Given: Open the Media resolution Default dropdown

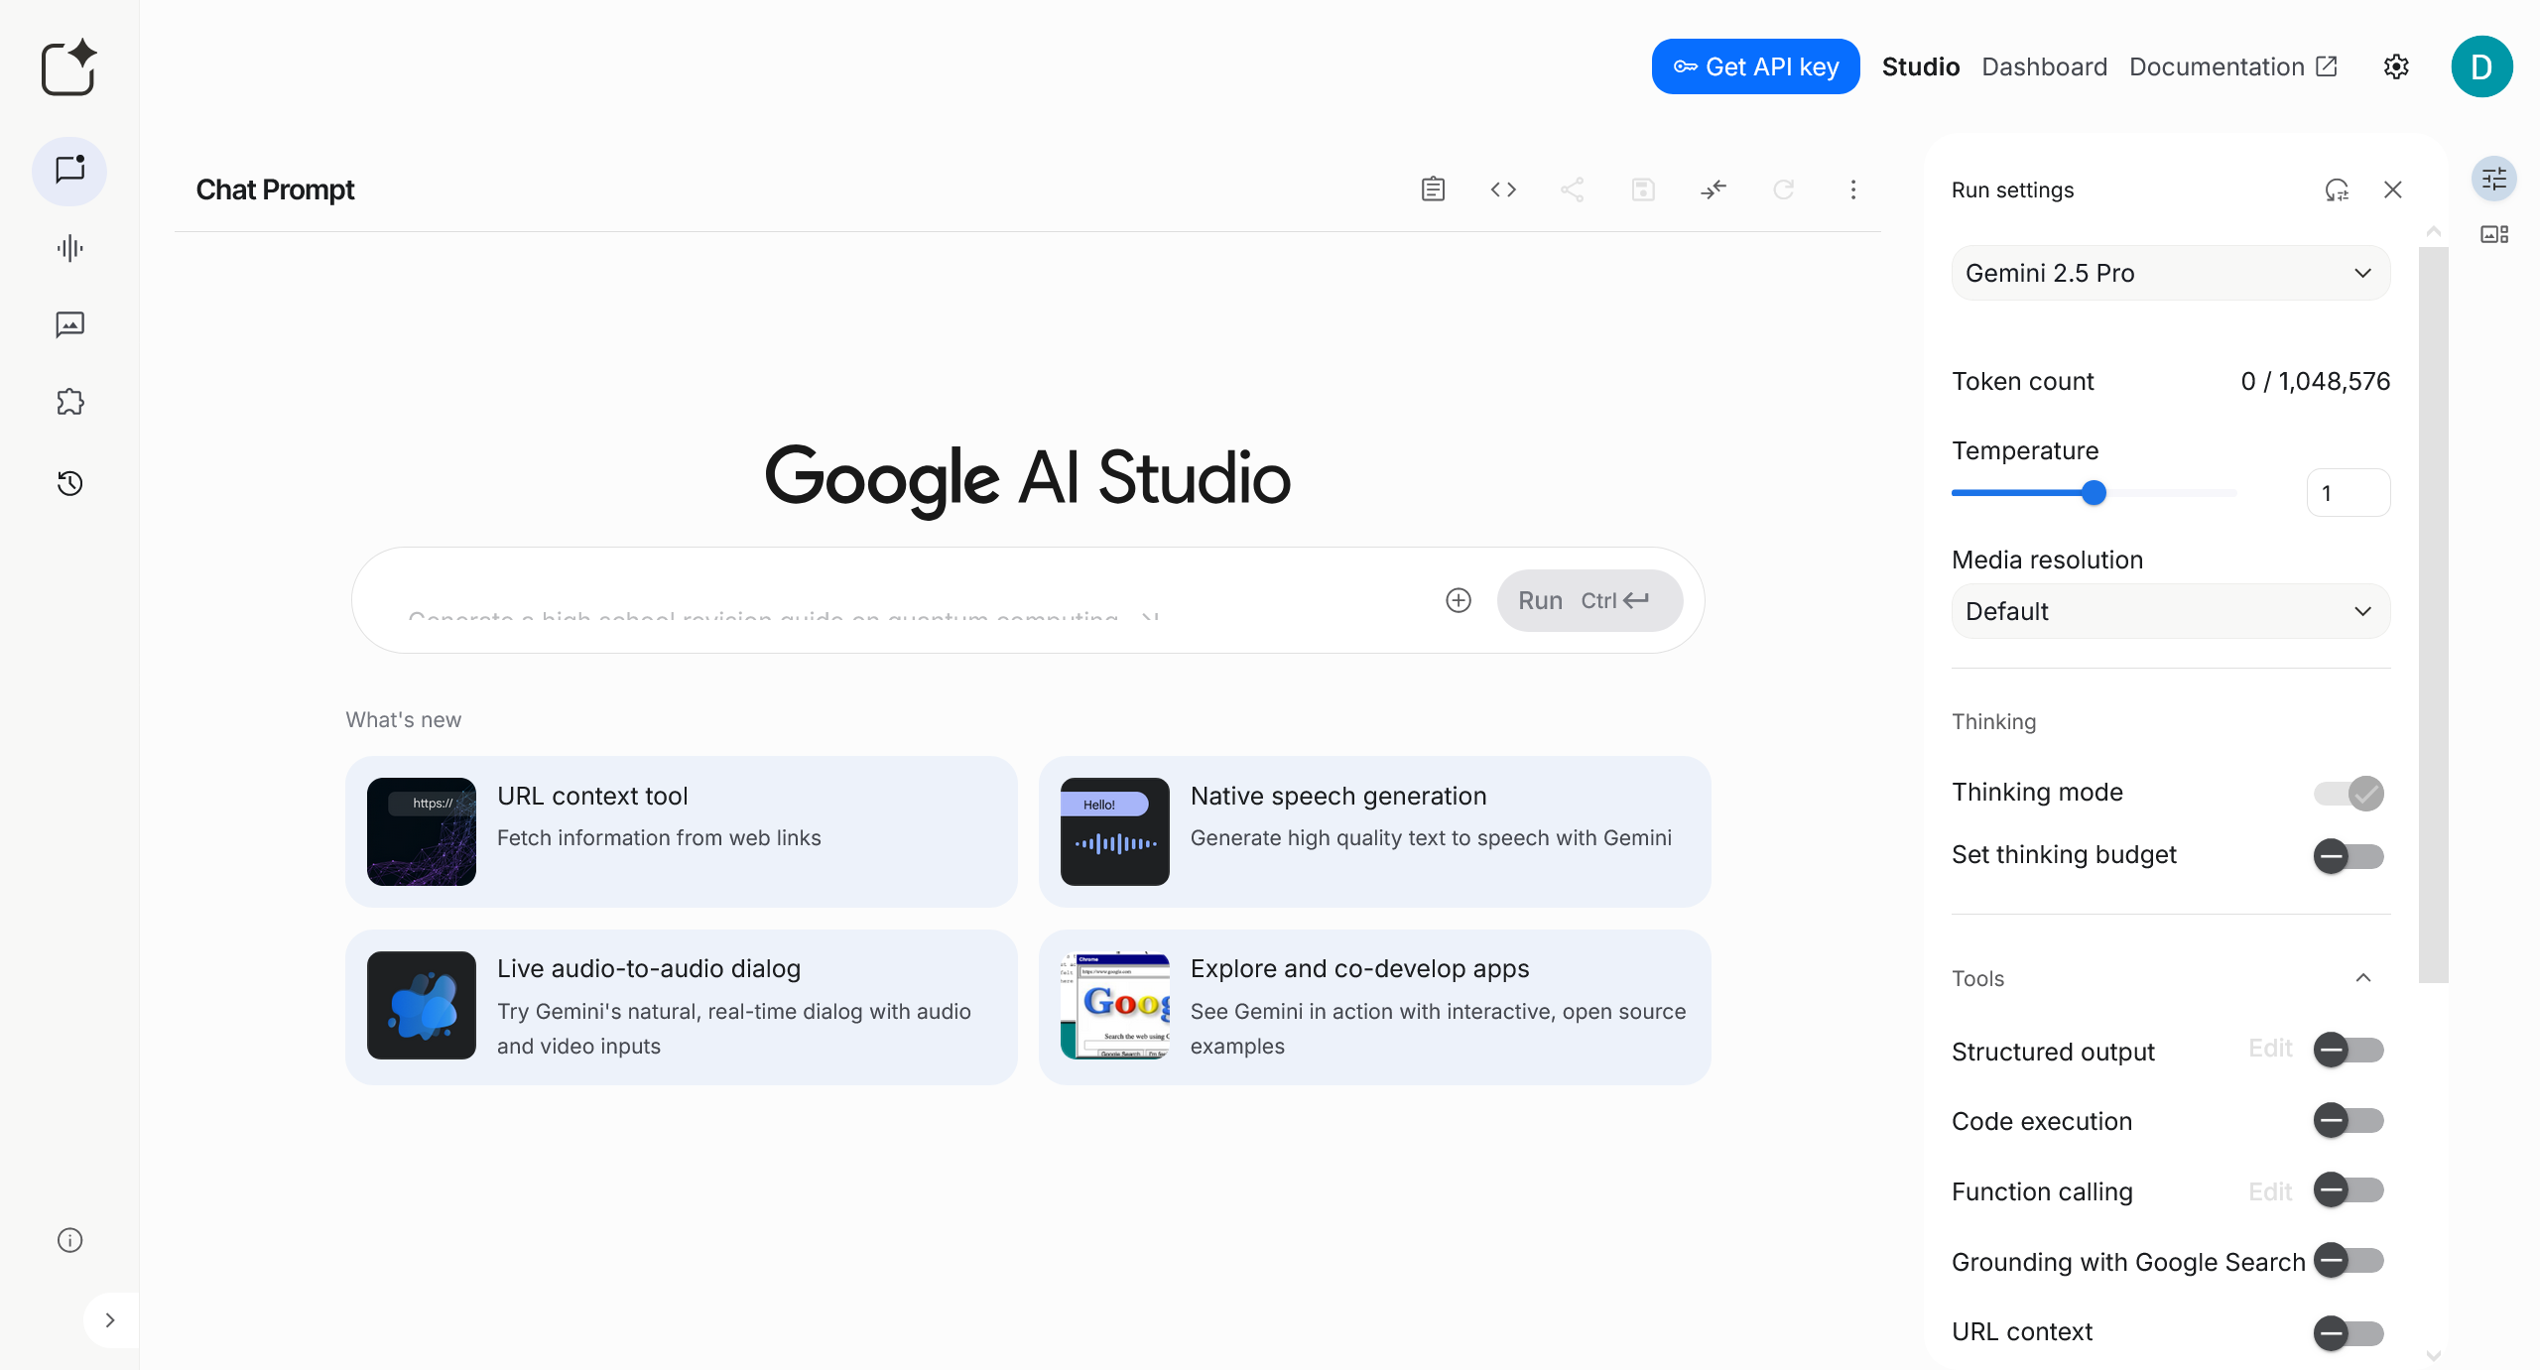Looking at the screenshot, I should click(2170, 611).
